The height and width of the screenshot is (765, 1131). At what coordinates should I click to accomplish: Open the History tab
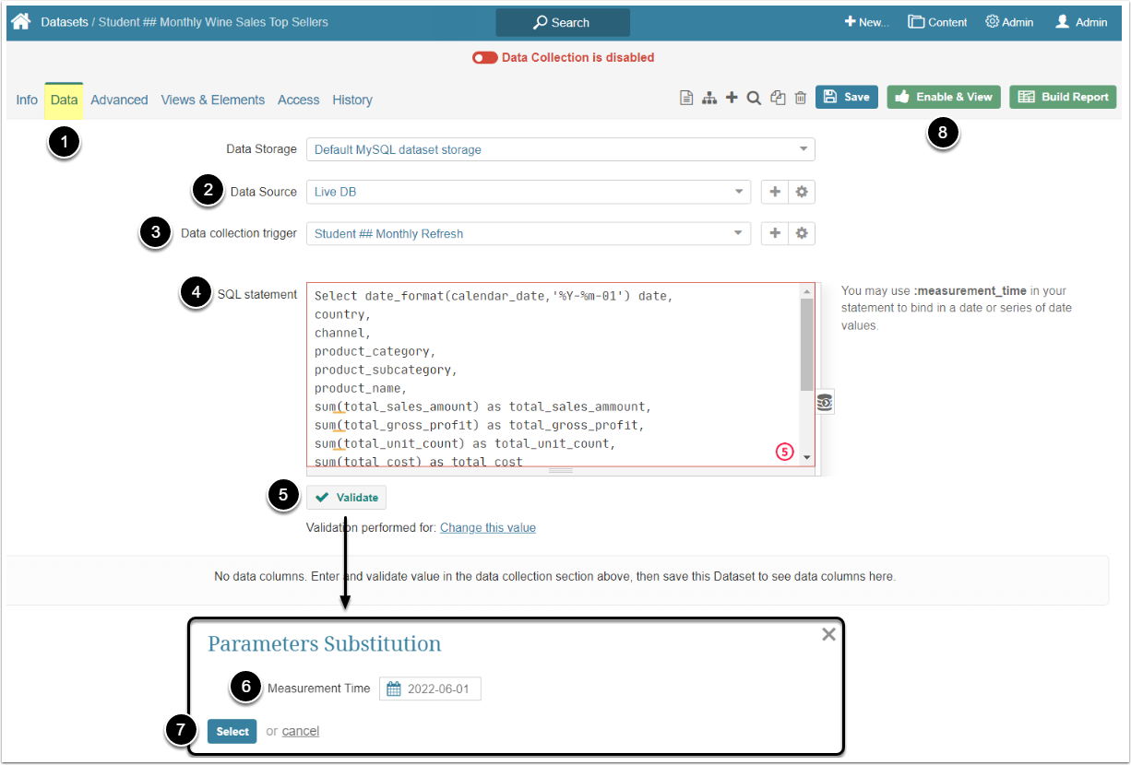[x=352, y=100]
